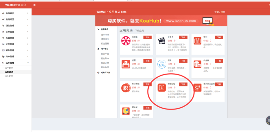270x132 pixels.
Task: Click the 商城管理 cart icon in sidebar
Action: pos(3,38)
